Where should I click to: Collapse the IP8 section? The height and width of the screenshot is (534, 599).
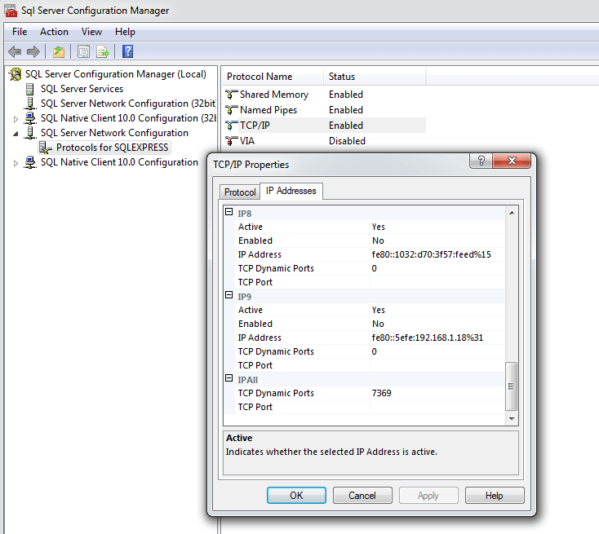pyautogui.click(x=229, y=212)
